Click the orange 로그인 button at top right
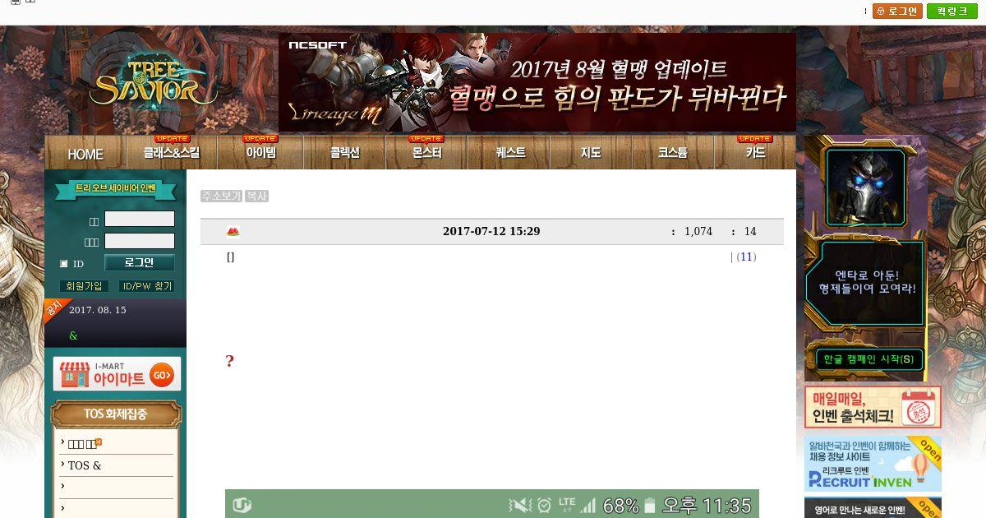Image resolution: width=986 pixels, height=518 pixels. (897, 11)
